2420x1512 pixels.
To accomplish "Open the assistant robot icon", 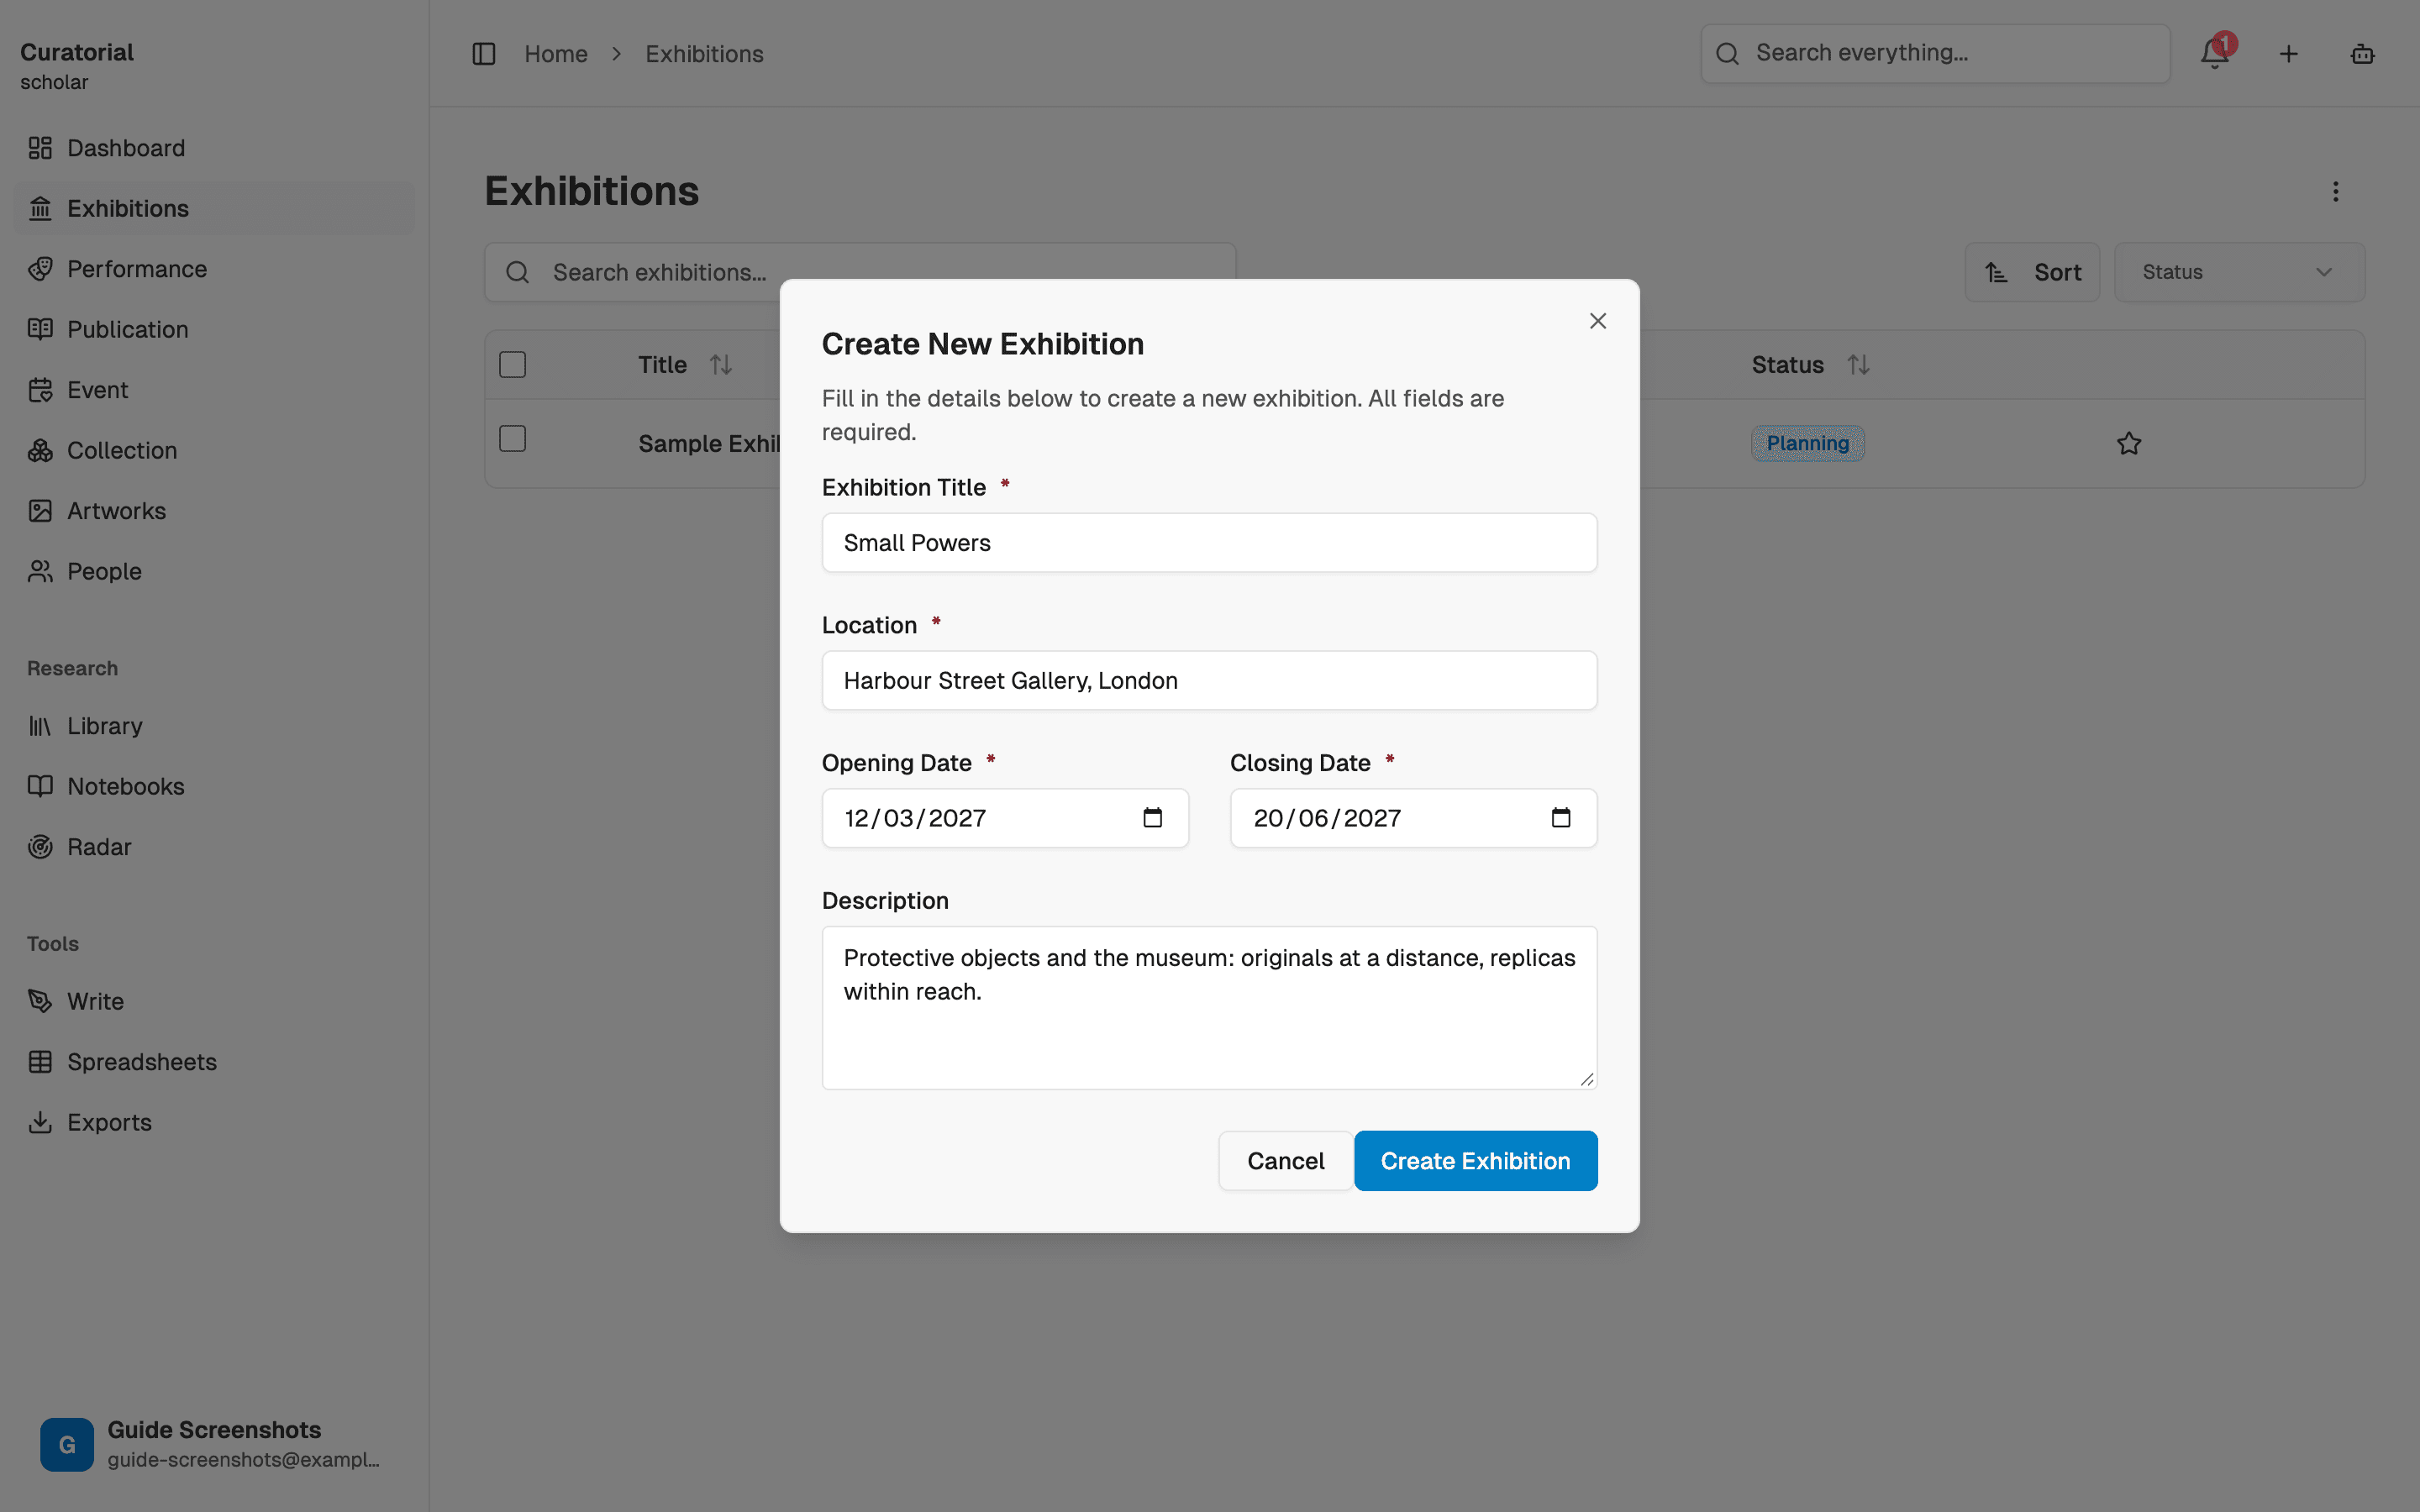I will 2362,54.
